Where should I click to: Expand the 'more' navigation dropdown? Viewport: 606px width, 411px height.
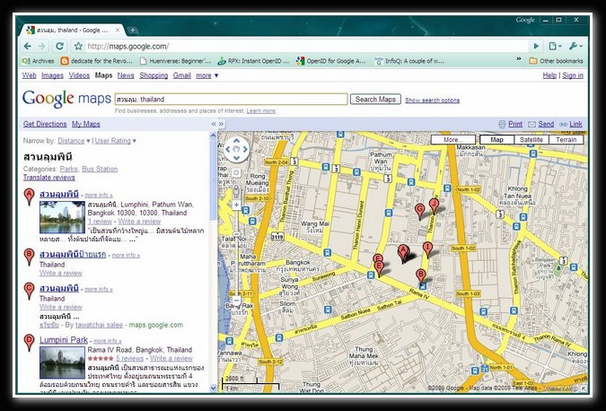tap(207, 75)
